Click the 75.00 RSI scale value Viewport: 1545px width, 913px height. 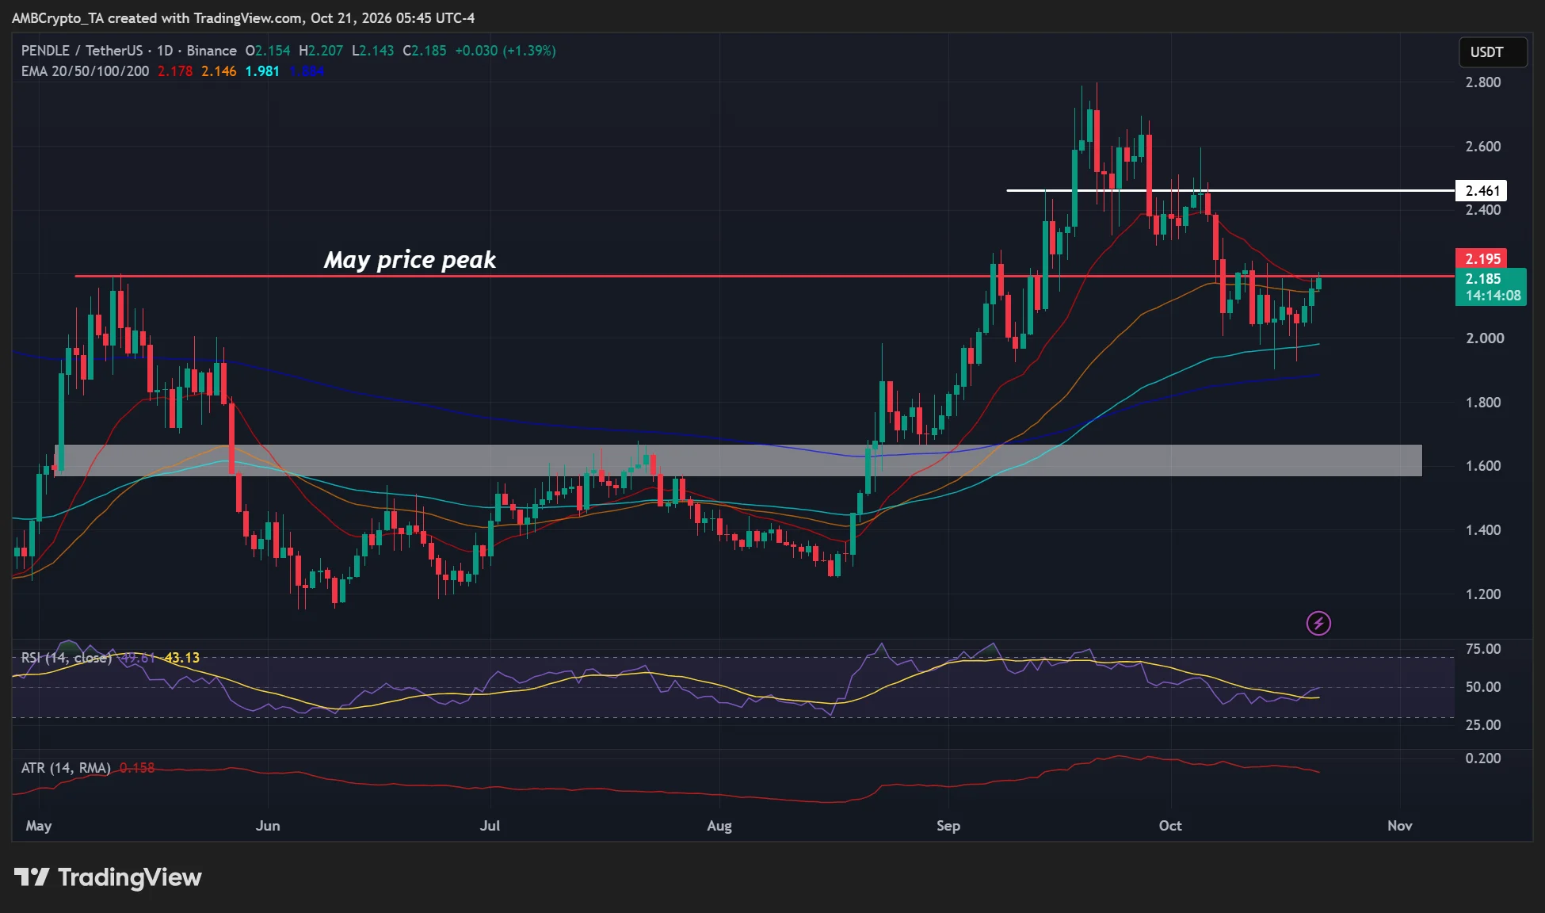coord(1483,649)
